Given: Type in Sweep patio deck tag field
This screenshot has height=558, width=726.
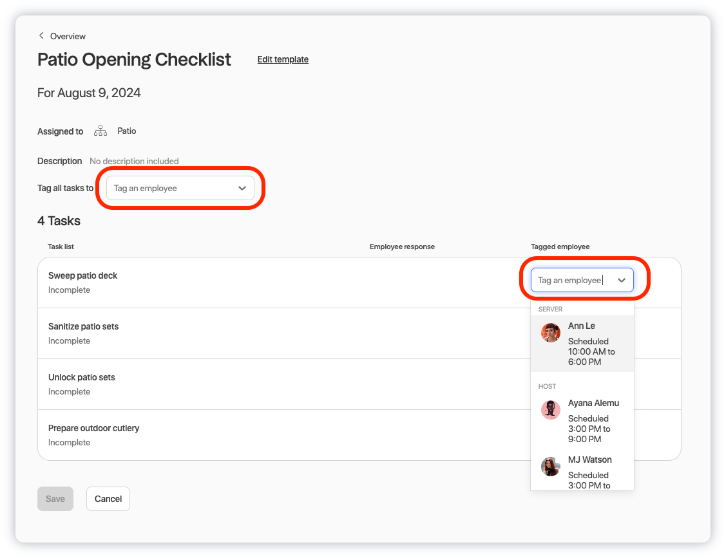Looking at the screenshot, I should 570,280.
